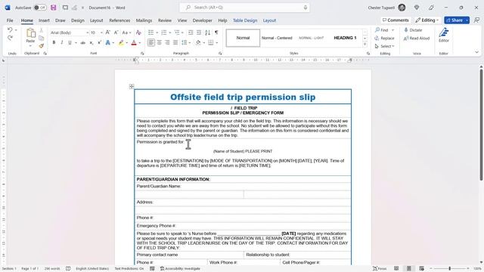484x272 pixels.
Task: Apply subscript formatting
Action: coord(92,42)
